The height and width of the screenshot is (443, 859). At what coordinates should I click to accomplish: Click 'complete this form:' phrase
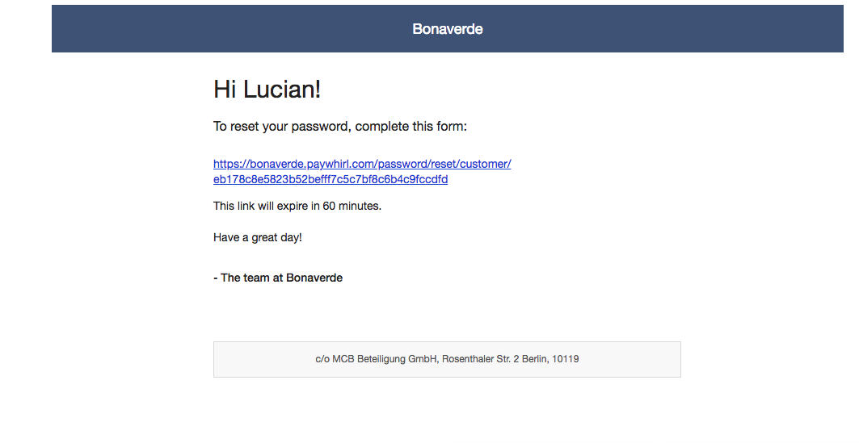pyautogui.click(x=411, y=127)
